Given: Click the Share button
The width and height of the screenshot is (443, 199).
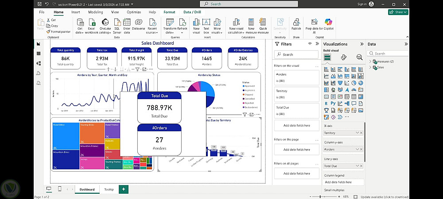Looking at the screenshot, I should click(x=398, y=12).
